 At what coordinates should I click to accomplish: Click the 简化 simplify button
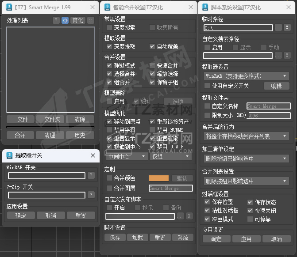[x=77, y=20]
